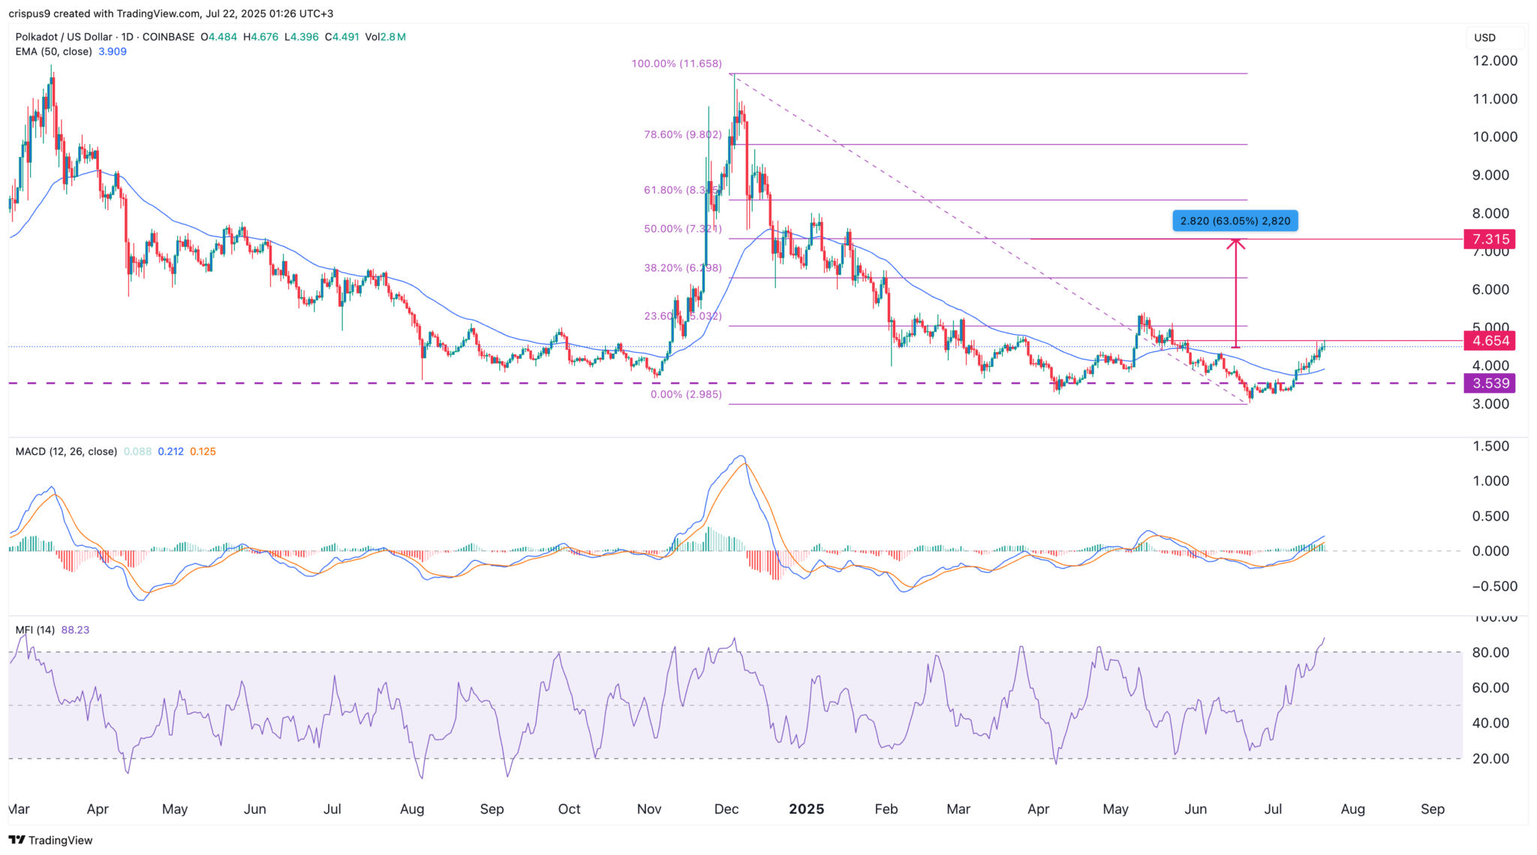Select the MFI (14) indicator legend
This screenshot has height=855, width=1537.
[35, 630]
